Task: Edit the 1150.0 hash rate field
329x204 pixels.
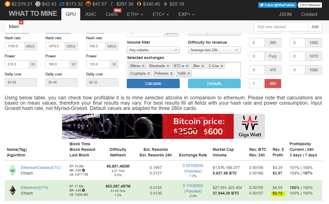Action: (x=14, y=46)
